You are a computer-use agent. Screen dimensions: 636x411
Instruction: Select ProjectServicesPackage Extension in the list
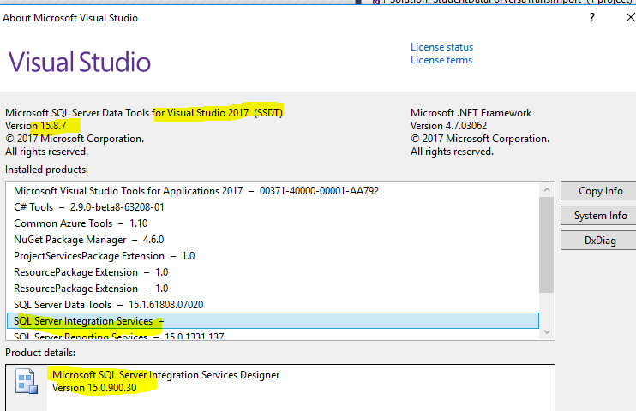pos(104,256)
